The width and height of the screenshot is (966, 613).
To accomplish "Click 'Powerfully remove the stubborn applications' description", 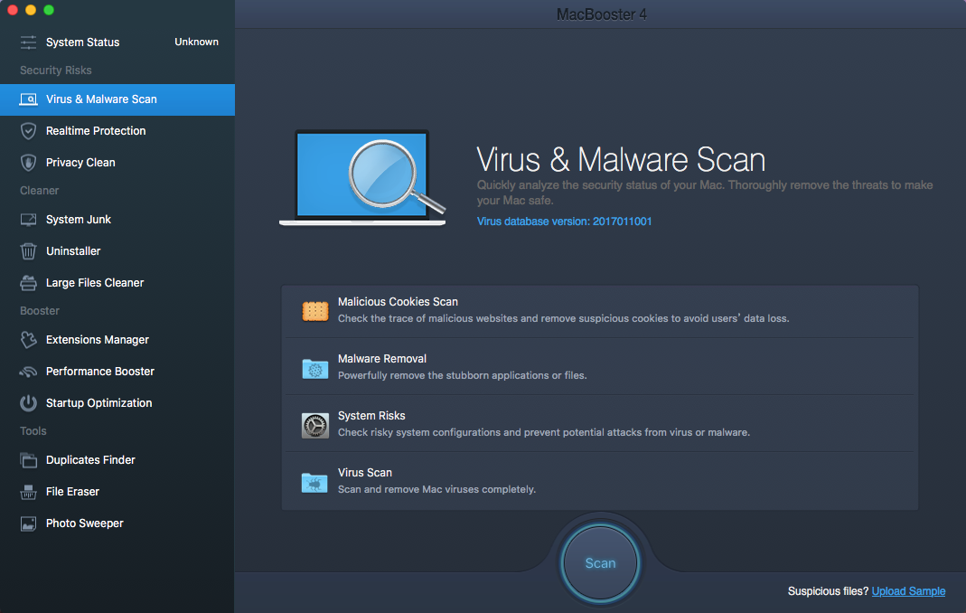I will [x=462, y=375].
